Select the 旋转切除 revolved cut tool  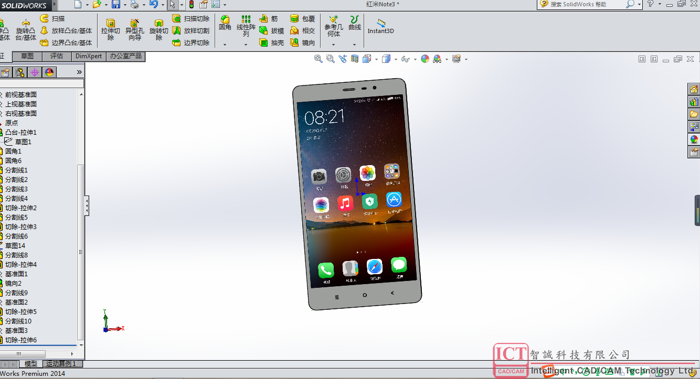pos(159,30)
